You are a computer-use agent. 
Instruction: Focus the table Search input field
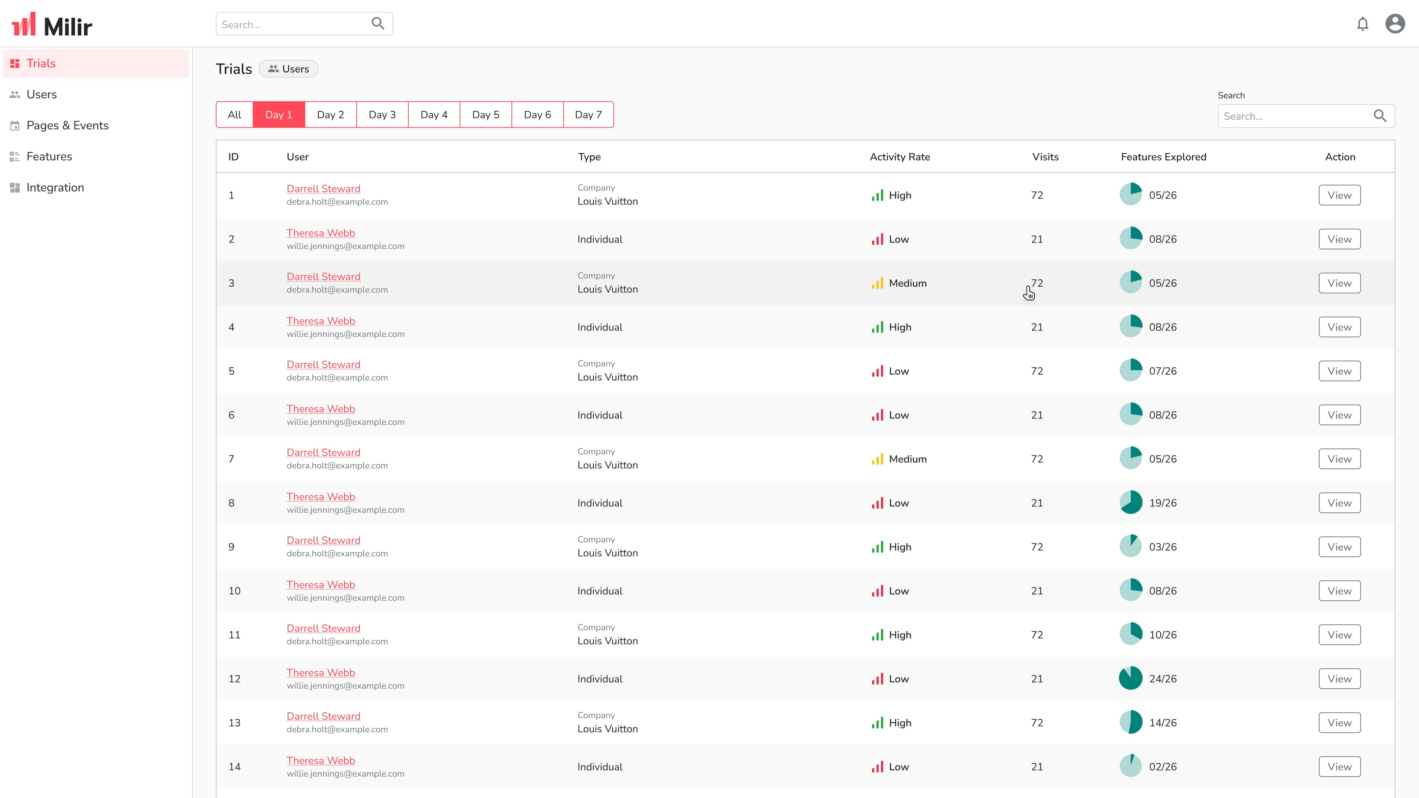point(1306,116)
